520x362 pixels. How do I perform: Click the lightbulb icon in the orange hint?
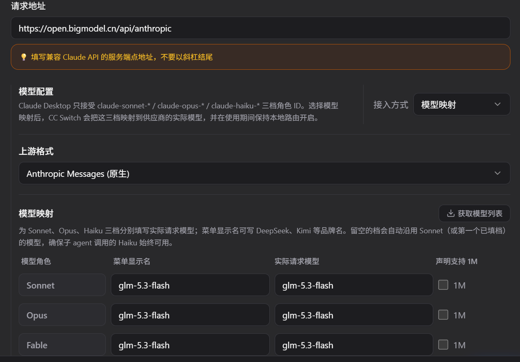click(24, 57)
